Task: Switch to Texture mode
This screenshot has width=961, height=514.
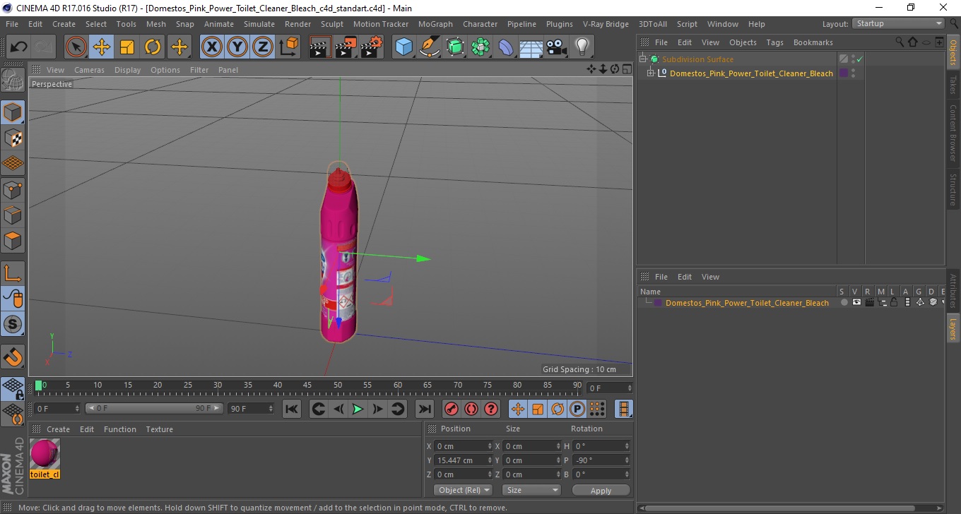Action: pyautogui.click(x=13, y=138)
